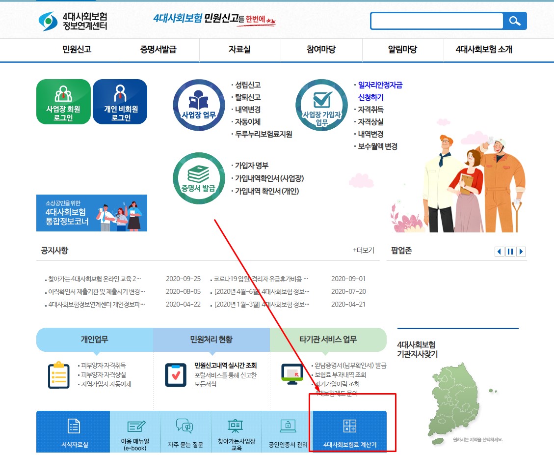Open the 과거가입이력 조회 link
554x455 pixels.
[x=337, y=384]
